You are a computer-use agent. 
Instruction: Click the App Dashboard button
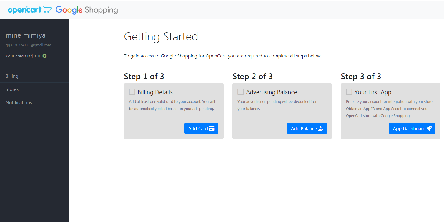(x=412, y=128)
